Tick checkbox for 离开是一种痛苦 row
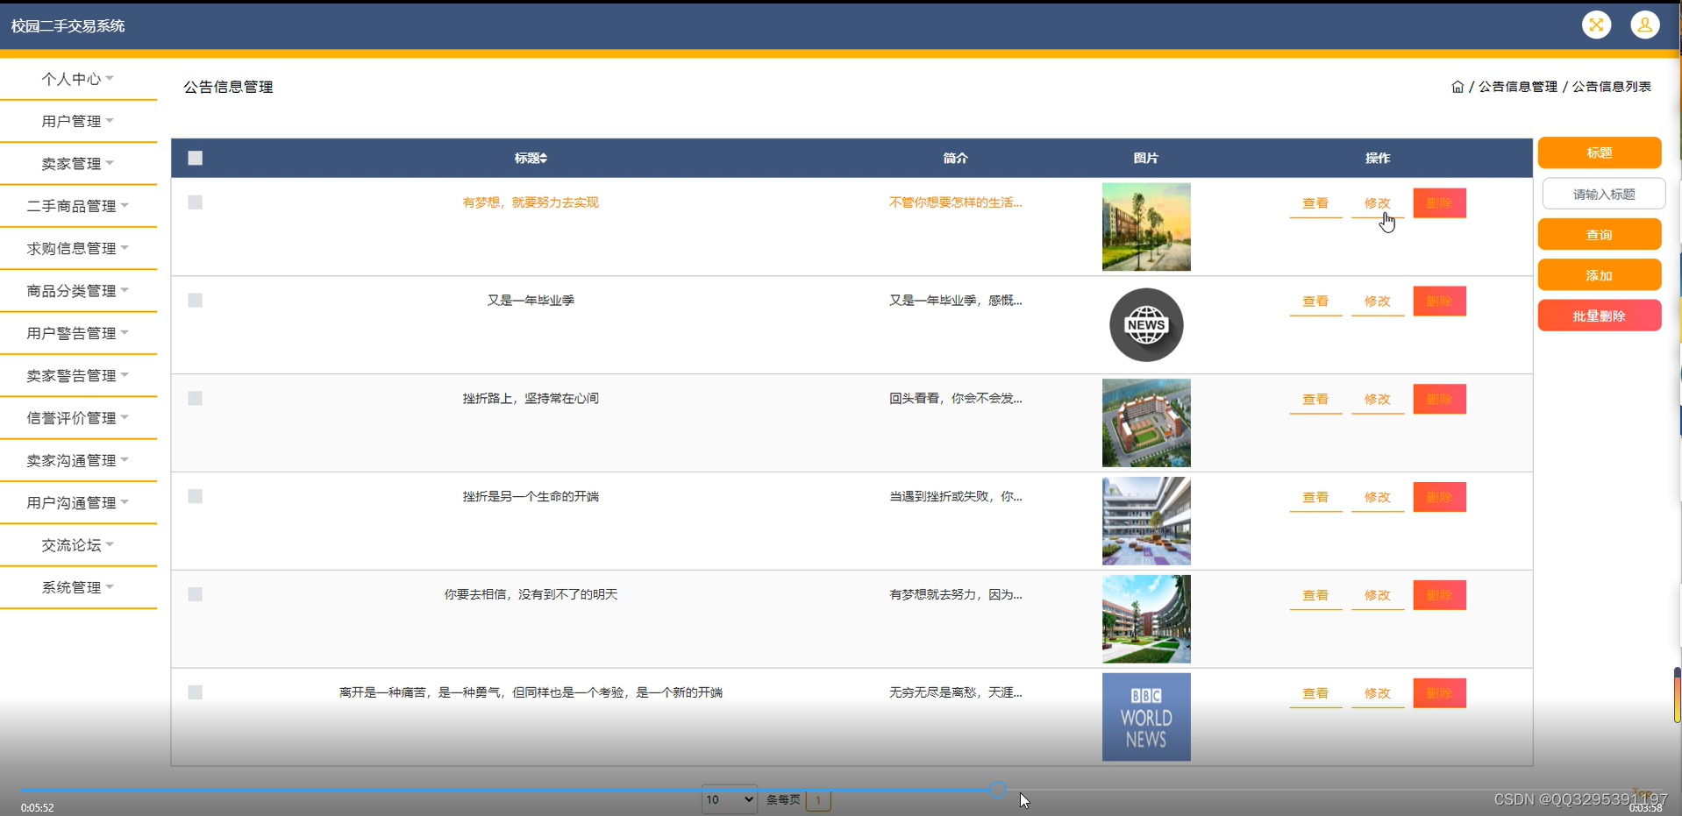 click(x=196, y=693)
